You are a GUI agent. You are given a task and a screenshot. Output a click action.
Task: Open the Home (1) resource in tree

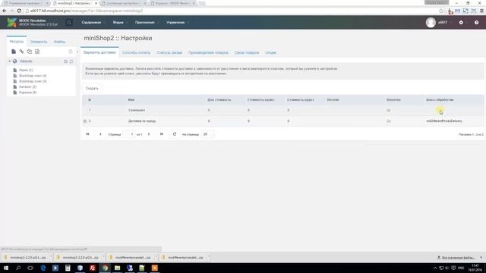[x=26, y=70]
